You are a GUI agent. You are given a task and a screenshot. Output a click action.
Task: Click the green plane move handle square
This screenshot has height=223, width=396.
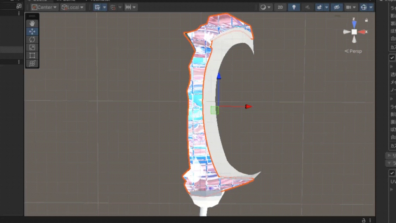click(215, 110)
